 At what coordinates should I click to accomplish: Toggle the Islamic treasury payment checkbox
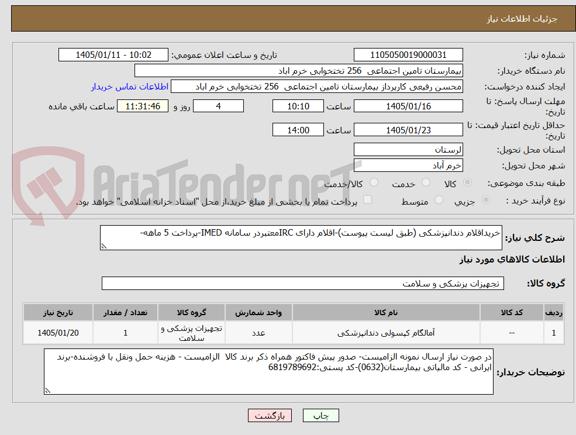(x=367, y=199)
